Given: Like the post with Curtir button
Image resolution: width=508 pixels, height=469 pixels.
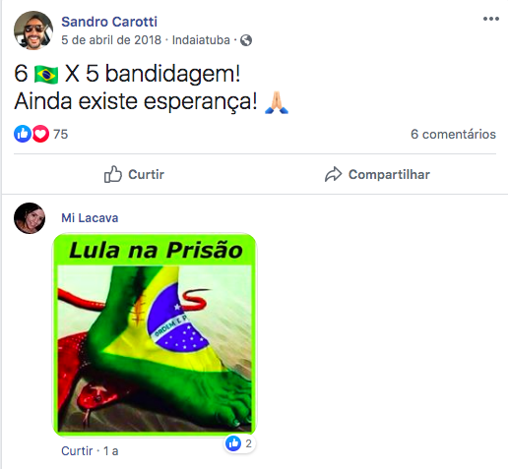Looking at the screenshot, I should point(134,174).
